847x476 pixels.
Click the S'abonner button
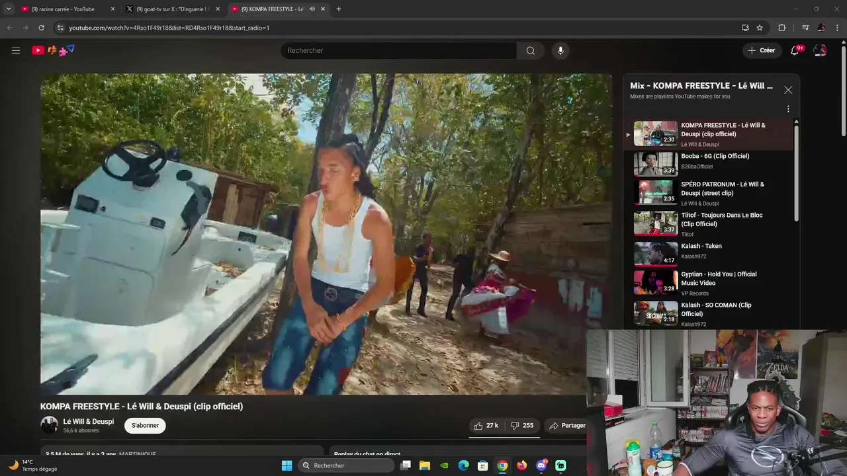tap(145, 426)
